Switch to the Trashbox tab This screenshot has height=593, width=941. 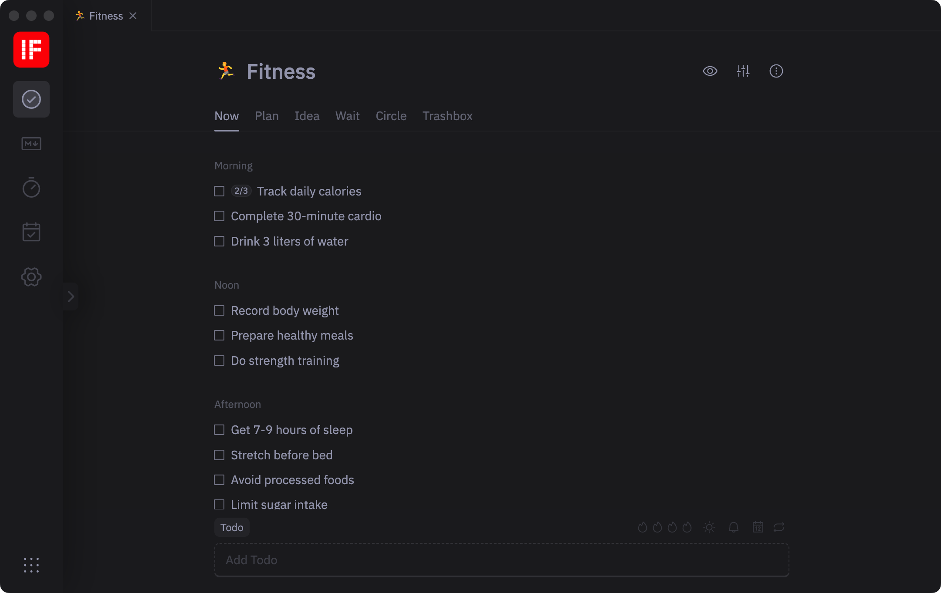[x=447, y=116]
